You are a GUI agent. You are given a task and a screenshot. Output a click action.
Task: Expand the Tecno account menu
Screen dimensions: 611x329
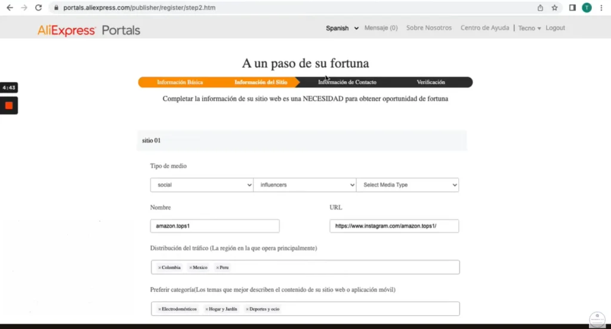(529, 28)
